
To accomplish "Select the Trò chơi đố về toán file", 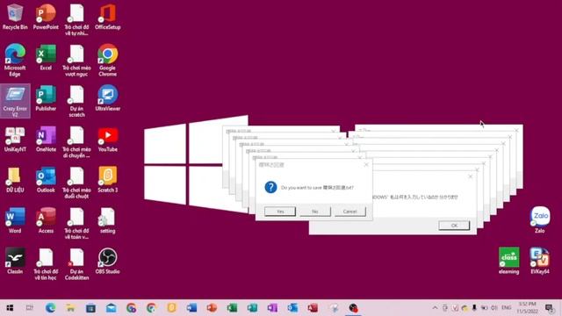I will pos(76,224).
